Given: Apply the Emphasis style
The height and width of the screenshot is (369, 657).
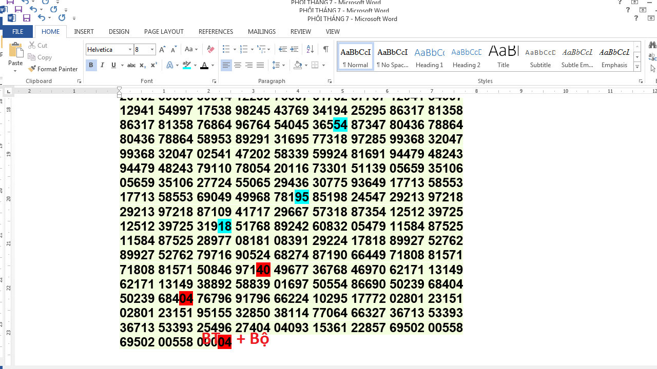Looking at the screenshot, I should (614, 56).
